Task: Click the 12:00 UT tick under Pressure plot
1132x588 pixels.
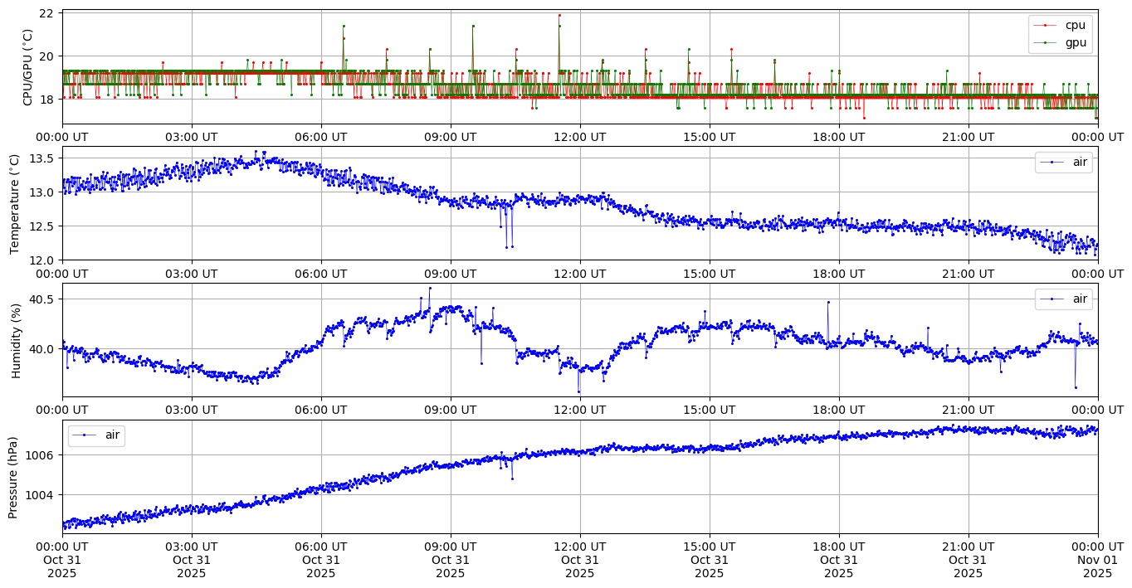Action: pyautogui.click(x=579, y=547)
